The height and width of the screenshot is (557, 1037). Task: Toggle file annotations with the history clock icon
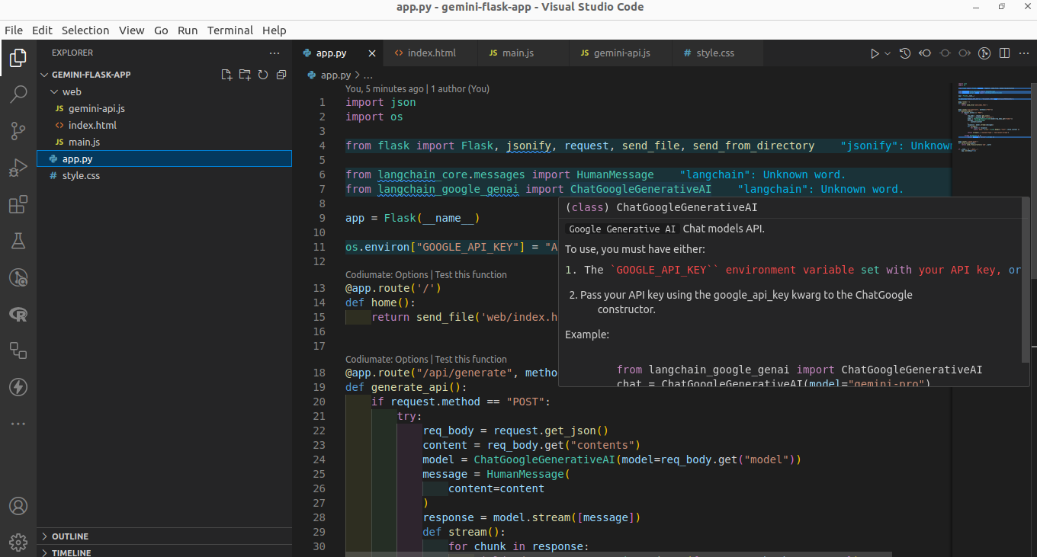tap(905, 53)
